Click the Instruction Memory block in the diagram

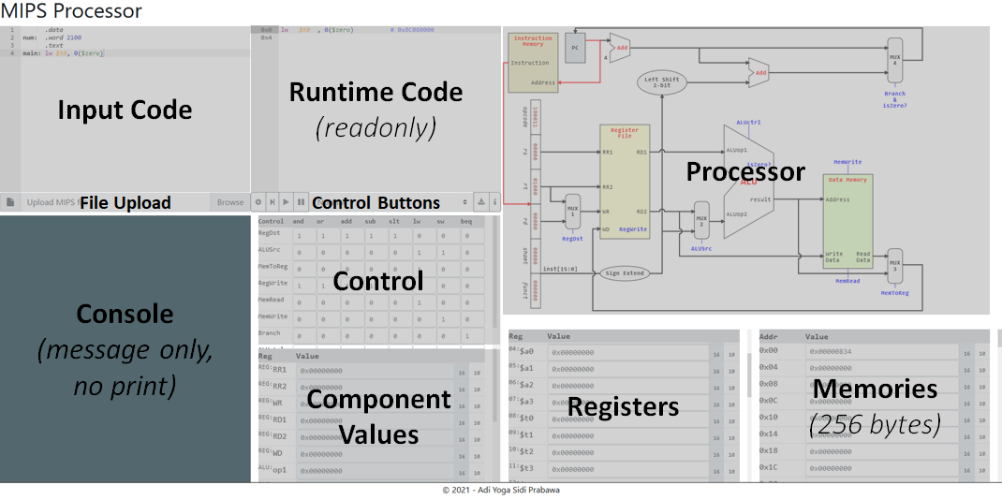532,62
